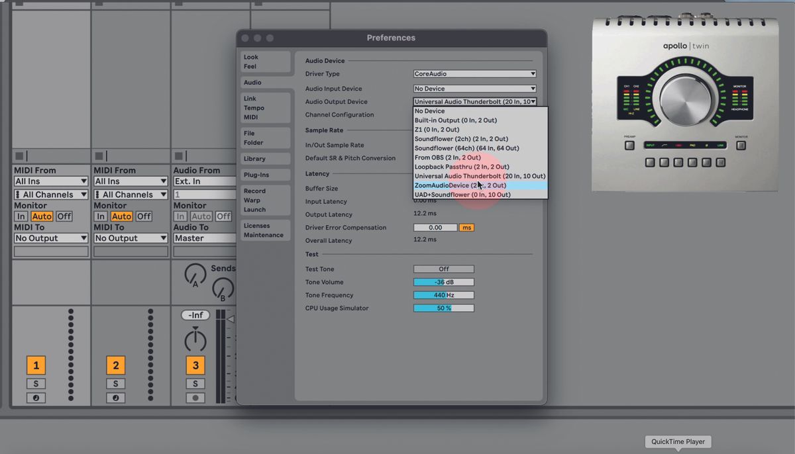Click the Overall Latency 12.2 ms value
Screen dimensions: 795x454
pyautogui.click(x=425, y=240)
